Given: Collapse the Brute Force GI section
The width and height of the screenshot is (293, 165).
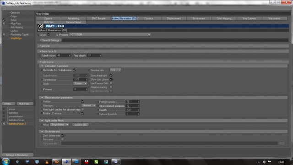Looking at the screenshot, I should click(x=40, y=51).
